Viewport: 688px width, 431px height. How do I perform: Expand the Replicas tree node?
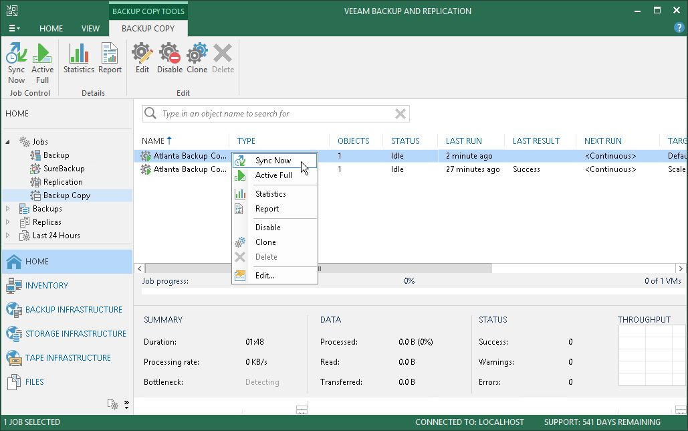click(7, 222)
